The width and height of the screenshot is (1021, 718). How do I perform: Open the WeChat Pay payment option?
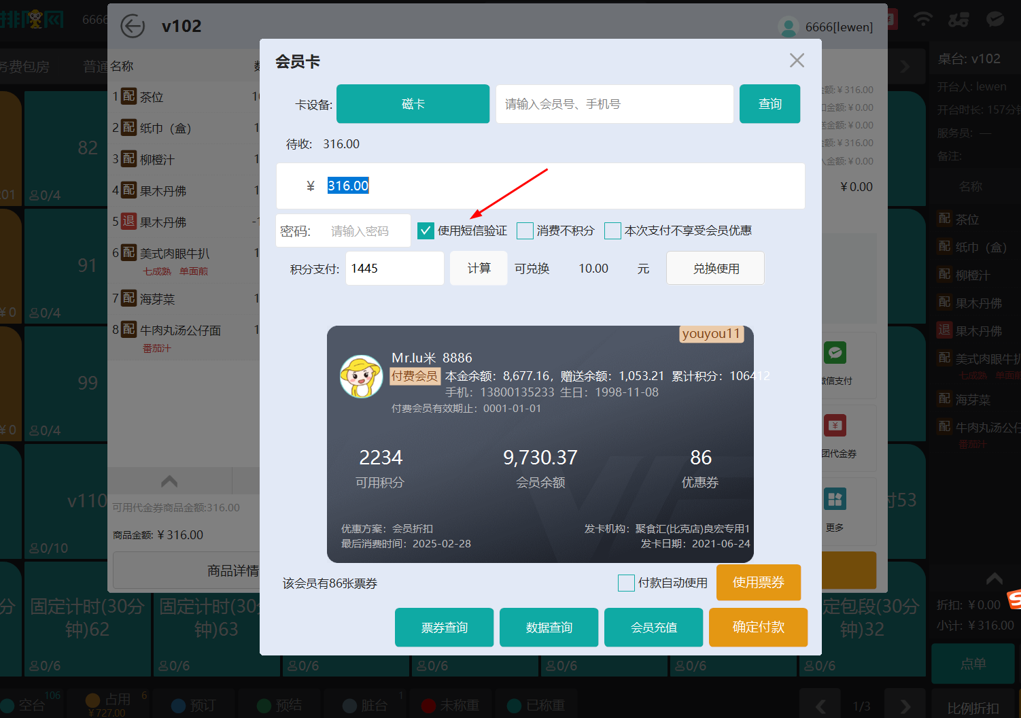(835, 353)
